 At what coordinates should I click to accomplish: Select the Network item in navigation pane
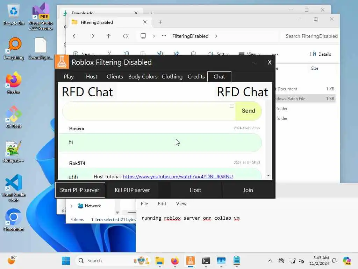tap(89, 206)
